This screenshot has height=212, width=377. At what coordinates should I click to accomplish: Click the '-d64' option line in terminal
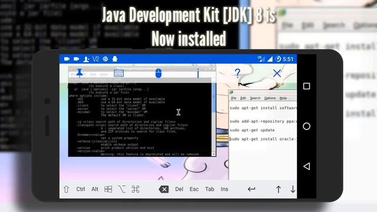click(121, 102)
